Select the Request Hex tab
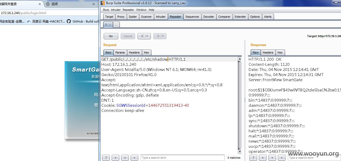 (x=147, y=52)
